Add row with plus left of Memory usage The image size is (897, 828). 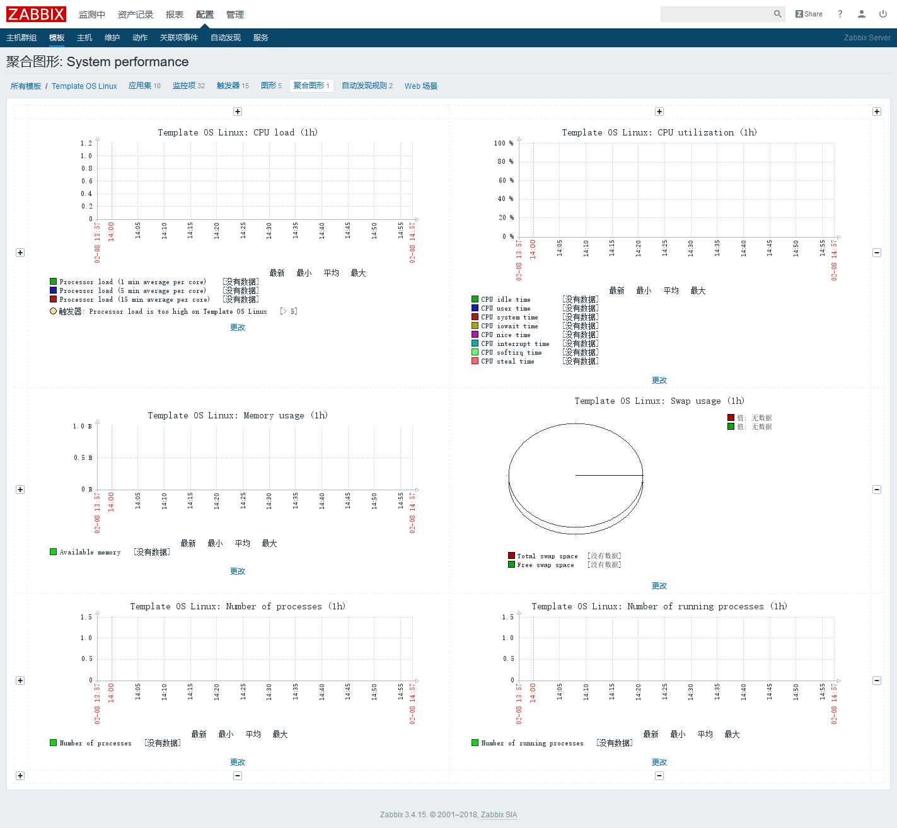[20, 490]
